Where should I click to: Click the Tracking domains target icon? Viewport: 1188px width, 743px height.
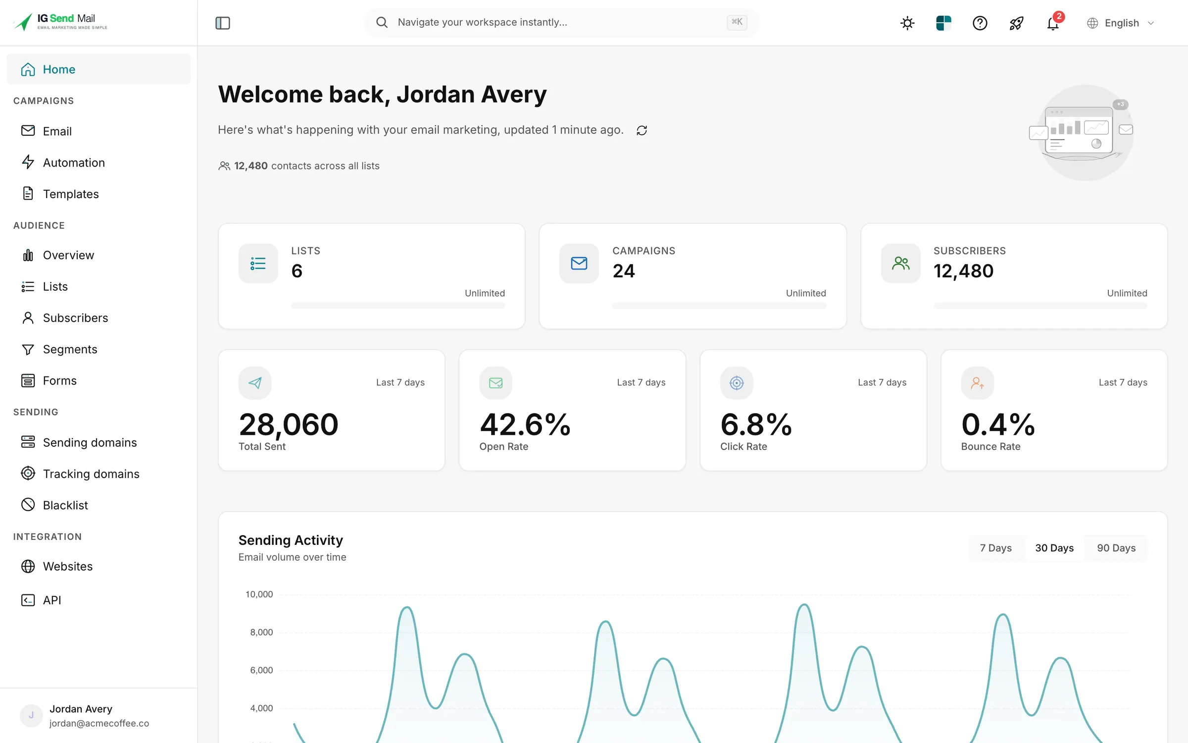point(28,474)
